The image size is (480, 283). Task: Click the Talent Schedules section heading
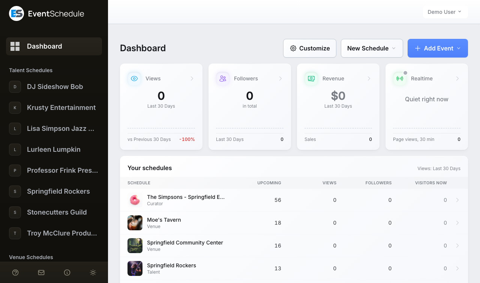click(31, 70)
